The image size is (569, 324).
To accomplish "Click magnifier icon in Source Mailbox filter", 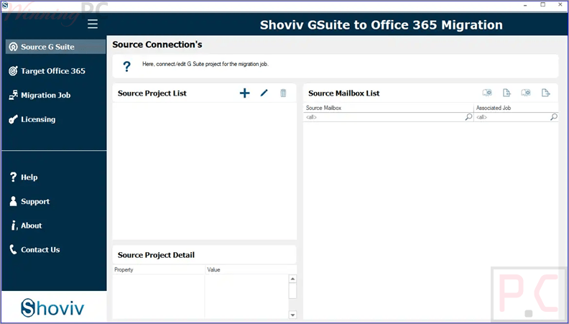I will [x=468, y=117].
